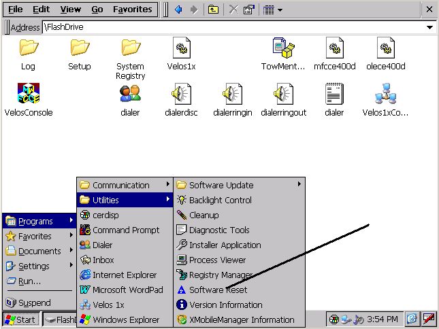Image resolution: width=439 pixels, height=329 pixels.
Task: Expand the Software Update submenu
Action: pyautogui.click(x=240, y=185)
